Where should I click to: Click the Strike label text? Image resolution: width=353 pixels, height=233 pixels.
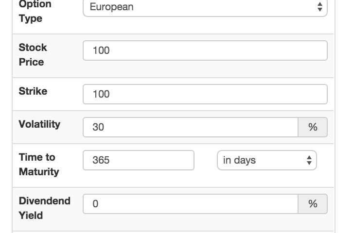33,91
